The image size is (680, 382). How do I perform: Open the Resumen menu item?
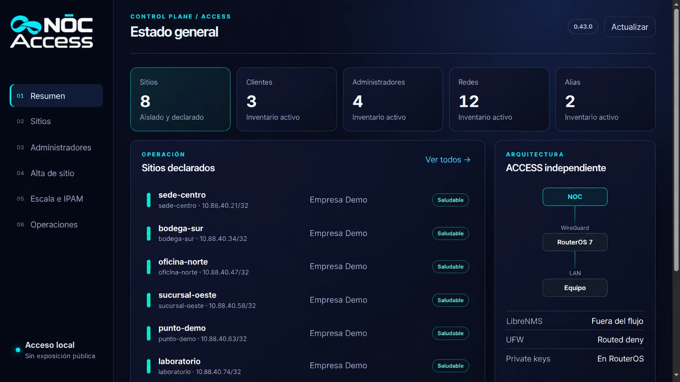pos(56,95)
